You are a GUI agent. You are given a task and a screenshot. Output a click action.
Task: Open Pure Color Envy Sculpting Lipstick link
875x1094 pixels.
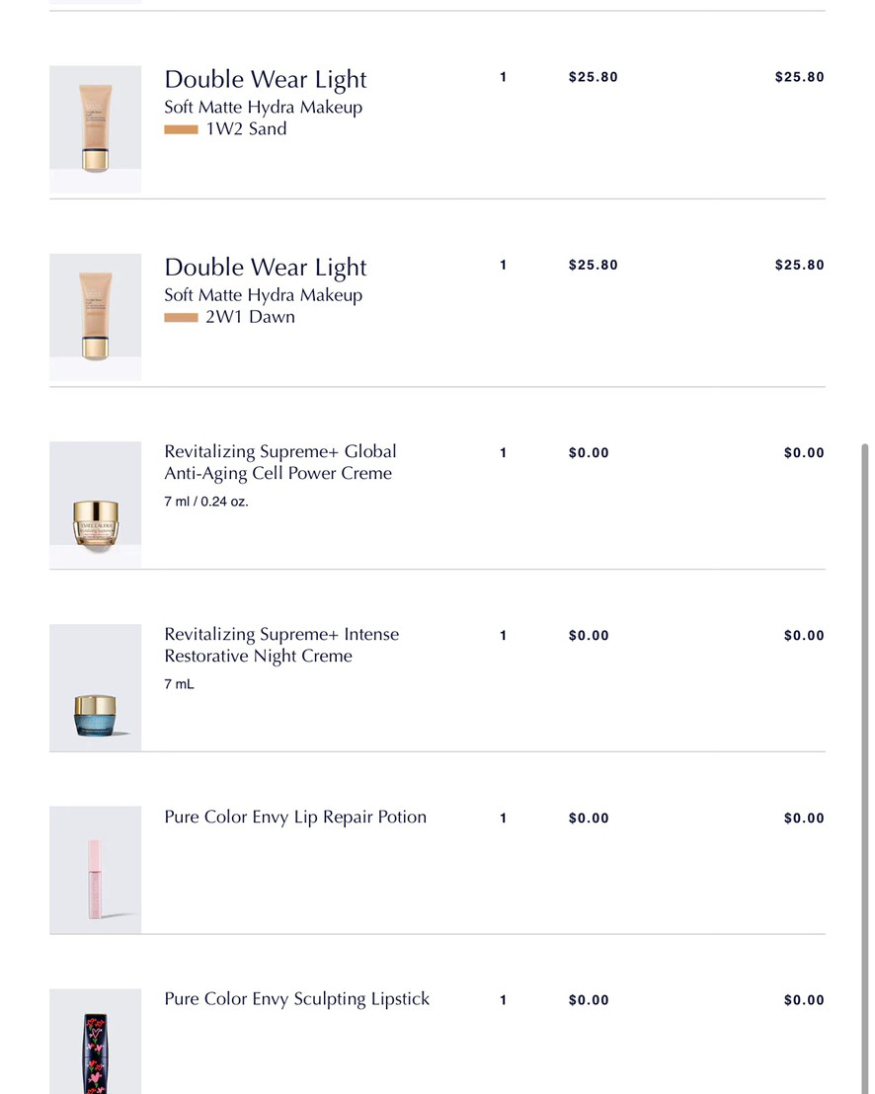296,999
